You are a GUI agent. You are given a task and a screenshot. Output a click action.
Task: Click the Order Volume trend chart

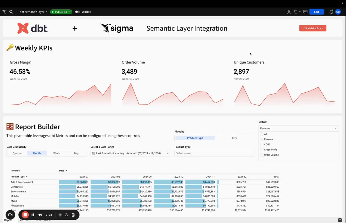[x=173, y=94]
